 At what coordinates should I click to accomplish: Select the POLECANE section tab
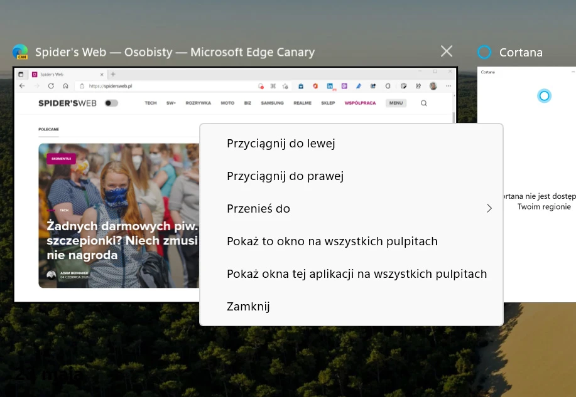pos(48,130)
